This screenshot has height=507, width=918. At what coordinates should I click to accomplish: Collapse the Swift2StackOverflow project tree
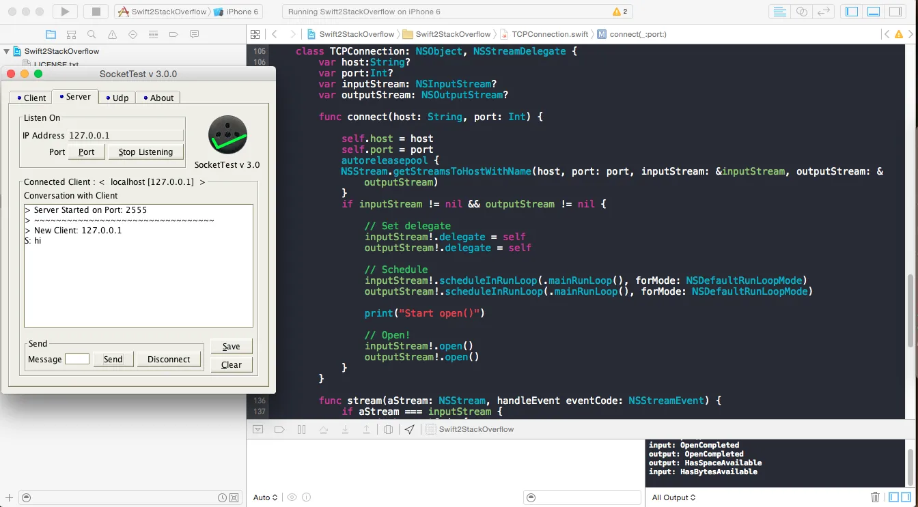click(6, 51)
